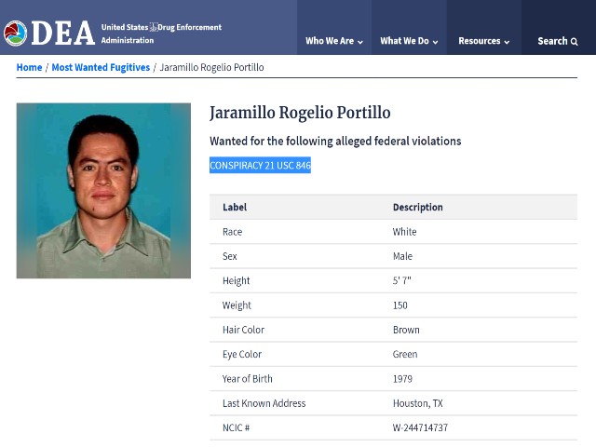Click the Description column header
Image resolution: width=596 pixels, height=447 pixels.
[x=418, y=207]
